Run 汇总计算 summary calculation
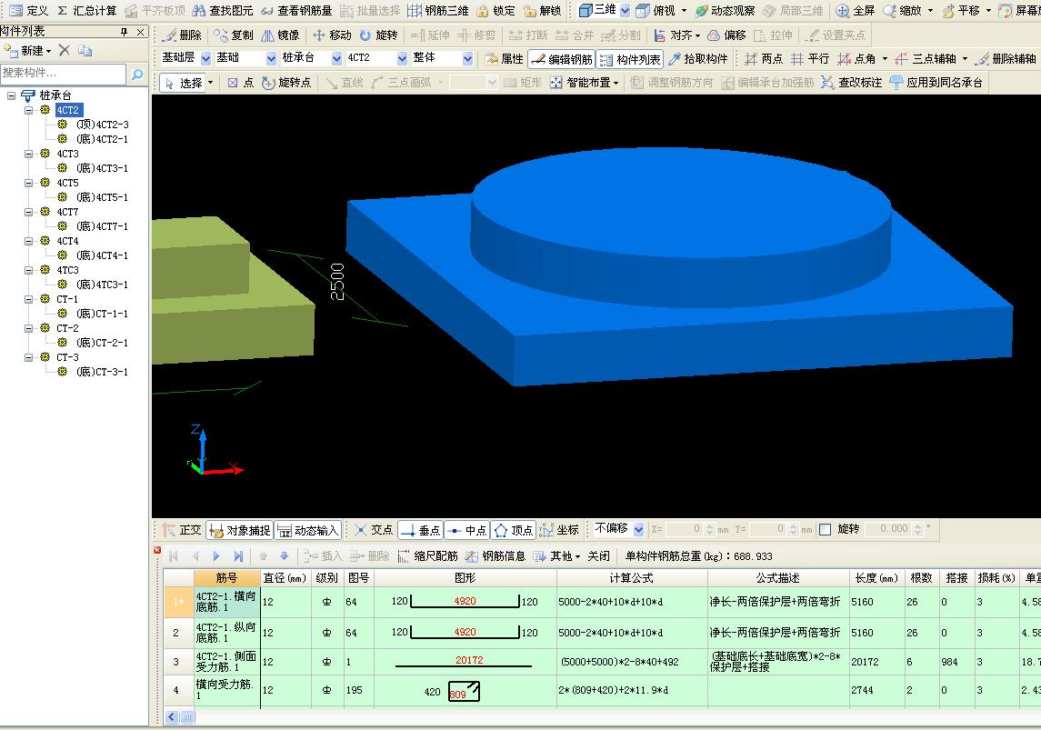 click(x=86, y=11)
